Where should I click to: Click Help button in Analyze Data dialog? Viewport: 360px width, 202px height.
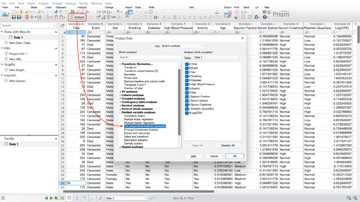click(x=193, y=156)
